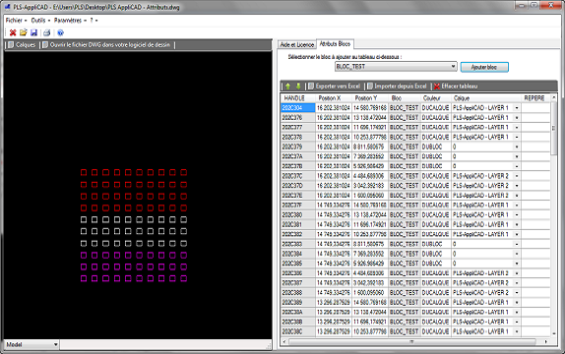
Task: Move row down with the green down arrow
Action: pos(298,87)
